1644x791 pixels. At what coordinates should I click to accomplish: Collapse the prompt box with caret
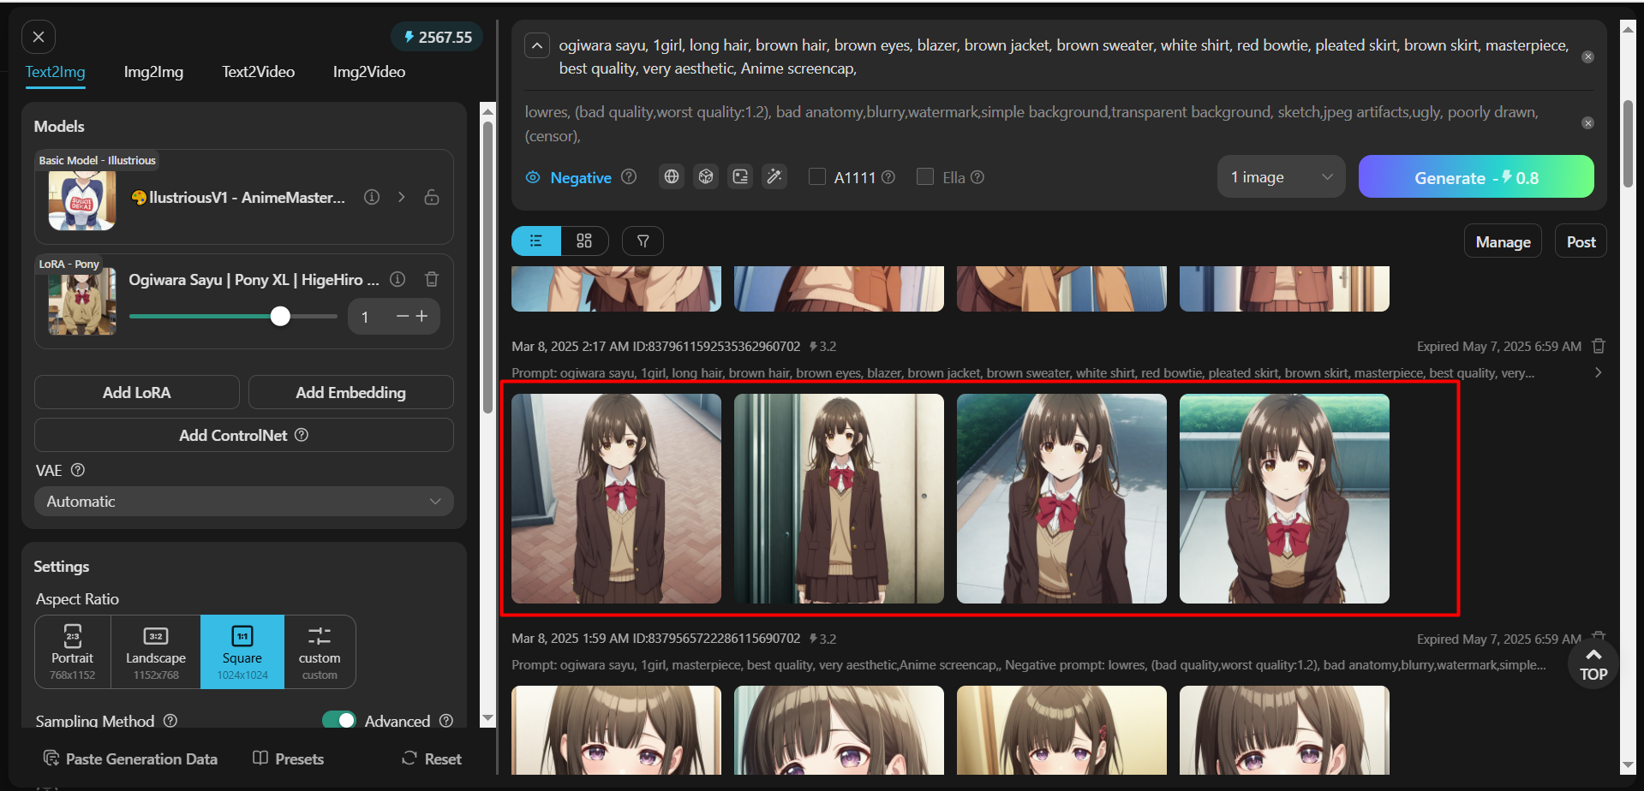point(537,45)
